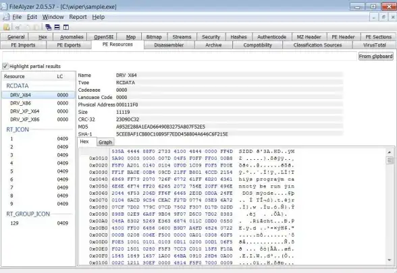Open the Classification Sources tab
This screenshot has height=273, width=397.
tap(317, 45)
